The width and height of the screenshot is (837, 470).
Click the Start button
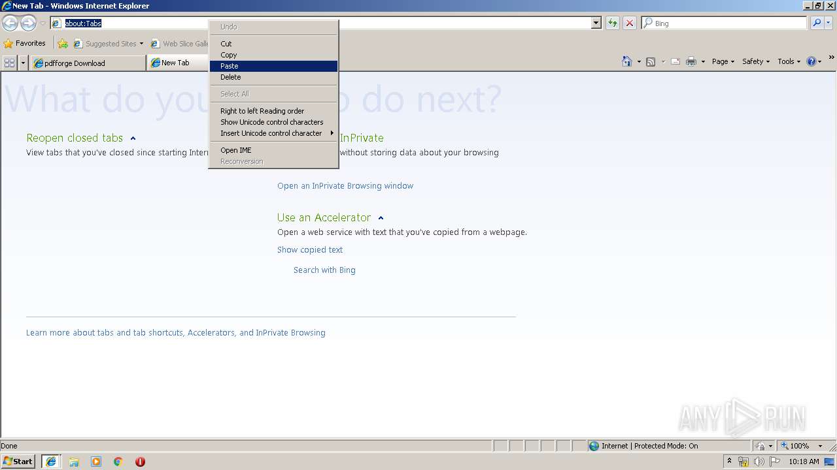[18, 462]
